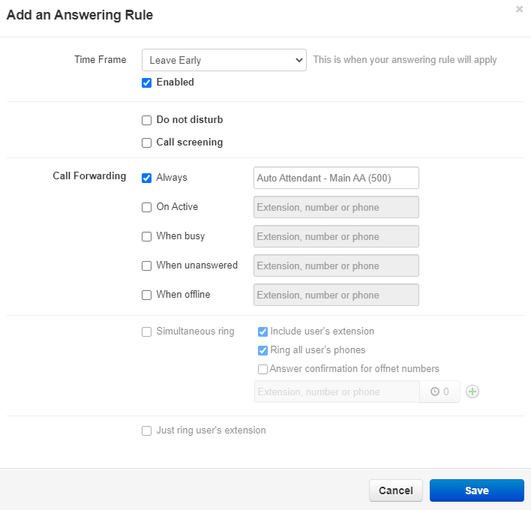
Task: Toggle the Simultaneous ring checkbox
Action: point(147,331)
